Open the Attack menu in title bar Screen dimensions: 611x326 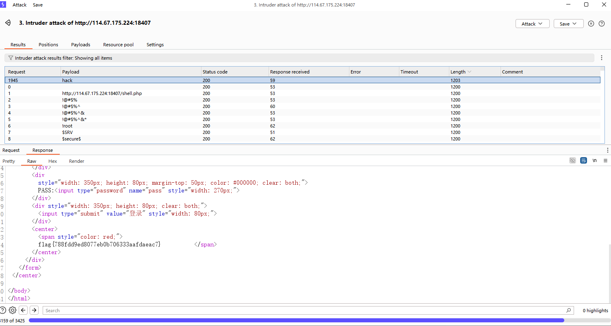tap(19, 5)
